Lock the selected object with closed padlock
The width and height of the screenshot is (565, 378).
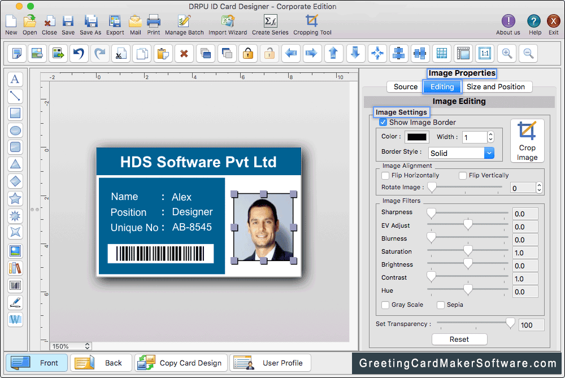coord(248,53)
